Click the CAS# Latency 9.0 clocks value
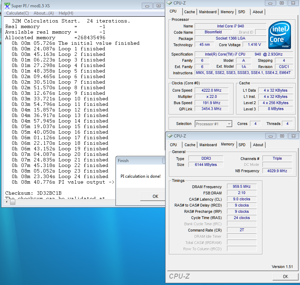 (242, 199)
